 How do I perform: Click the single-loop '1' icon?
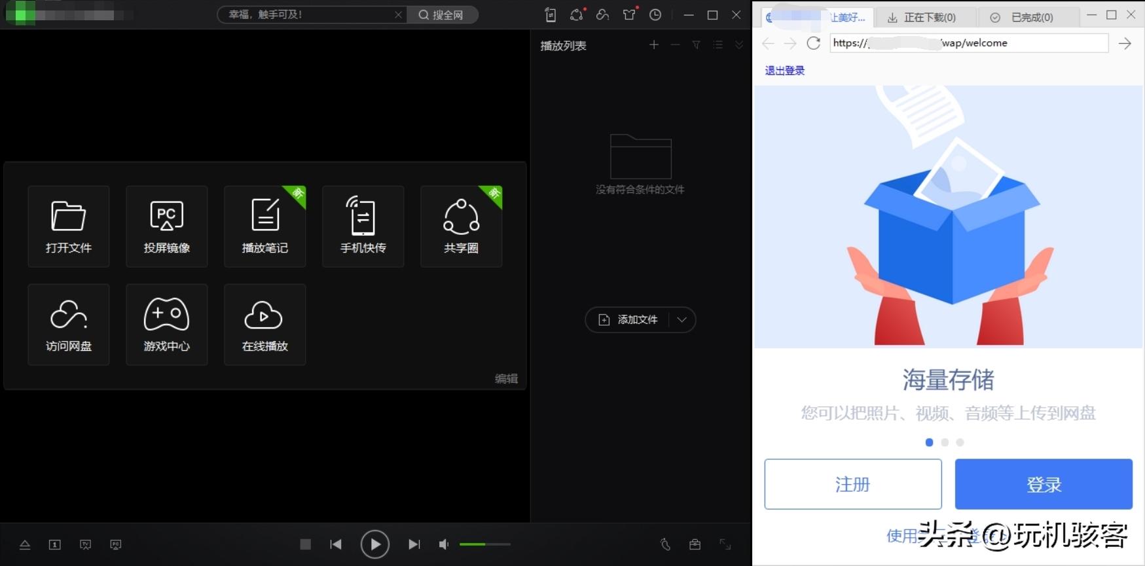pyautogui.click(x=55, y=544)
